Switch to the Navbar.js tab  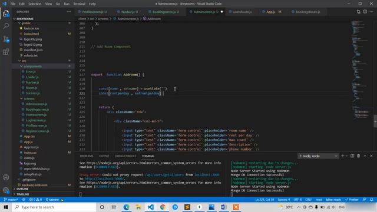coord(128,12)
